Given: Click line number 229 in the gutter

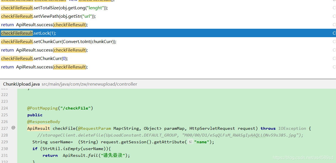Looking at the screenshot, I should coord(5,142).
